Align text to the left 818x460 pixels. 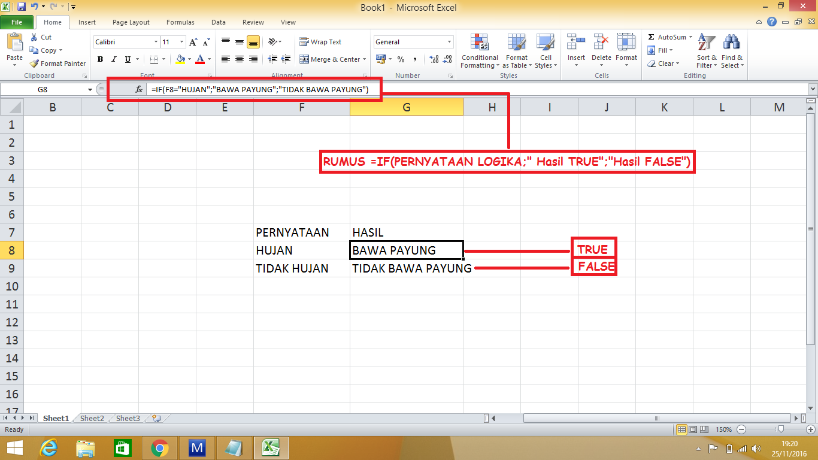point(226,59)
